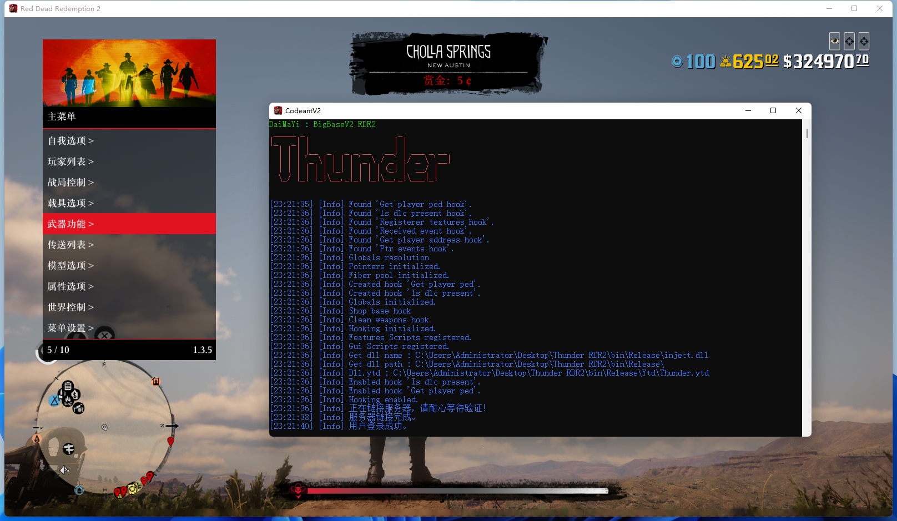This screenshot has width=897, height=521.
Task: Open the 战局控制 submenu
Action: point(129,183)
